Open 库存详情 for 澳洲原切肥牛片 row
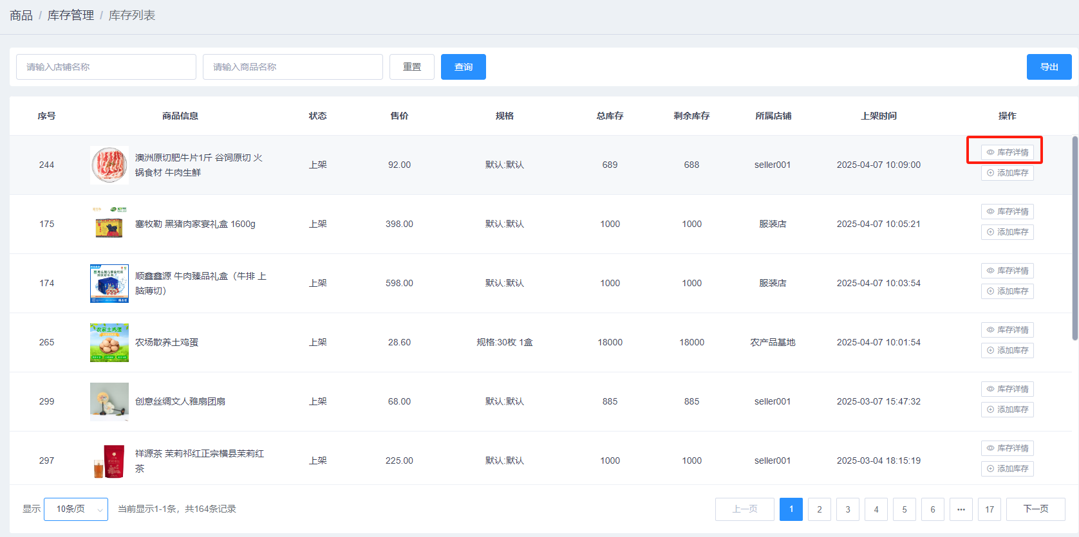 tap(1007, 152)
